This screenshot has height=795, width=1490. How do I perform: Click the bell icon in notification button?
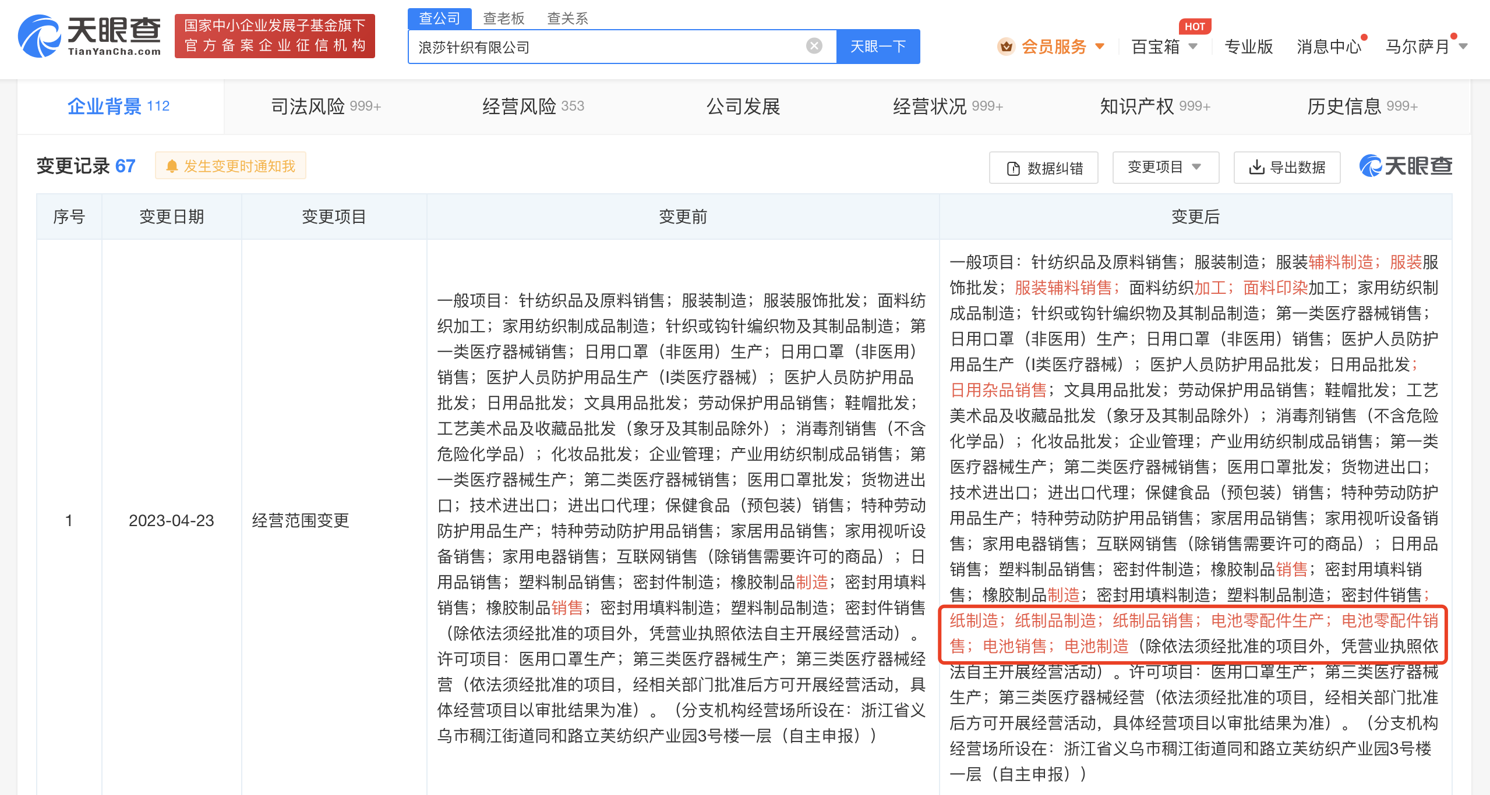click(x=172, y=166)
